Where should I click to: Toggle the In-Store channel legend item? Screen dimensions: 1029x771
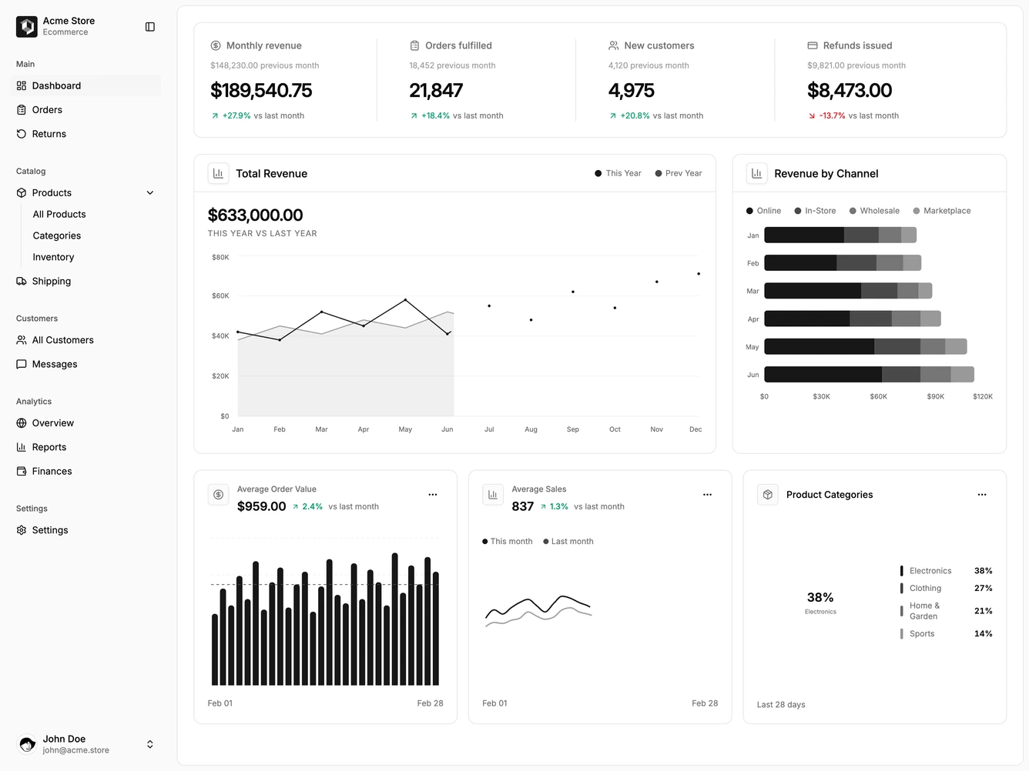click(x=815, y=211)
